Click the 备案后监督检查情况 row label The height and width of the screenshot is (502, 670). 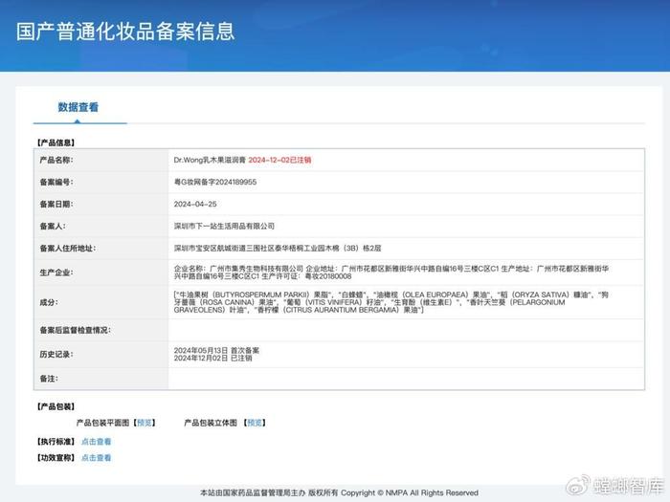pyautogui.click(x=76, y=330)
